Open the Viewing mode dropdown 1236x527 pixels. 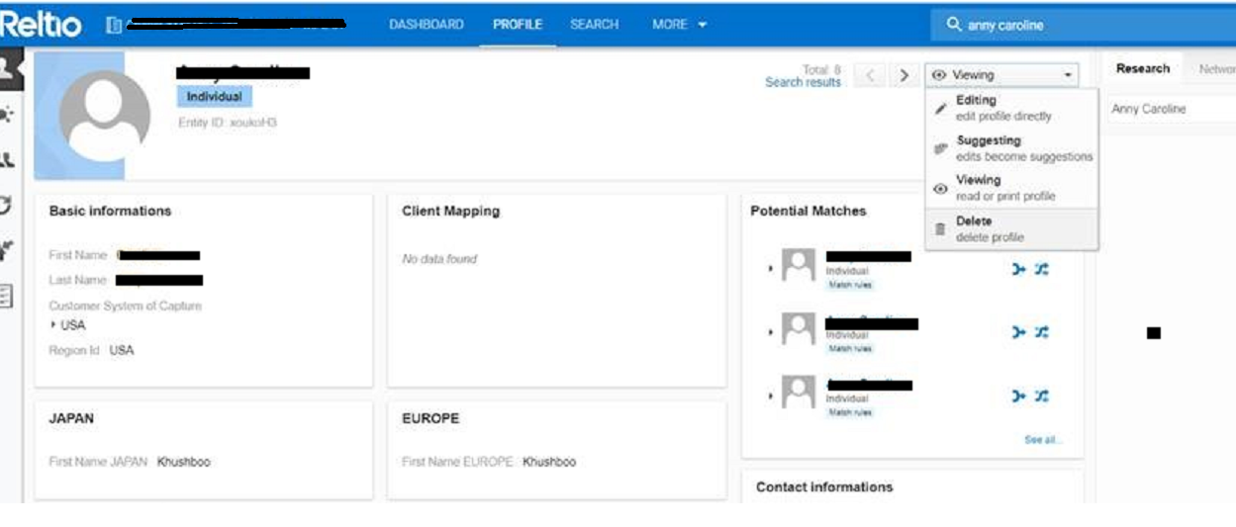pos(1001,75)
